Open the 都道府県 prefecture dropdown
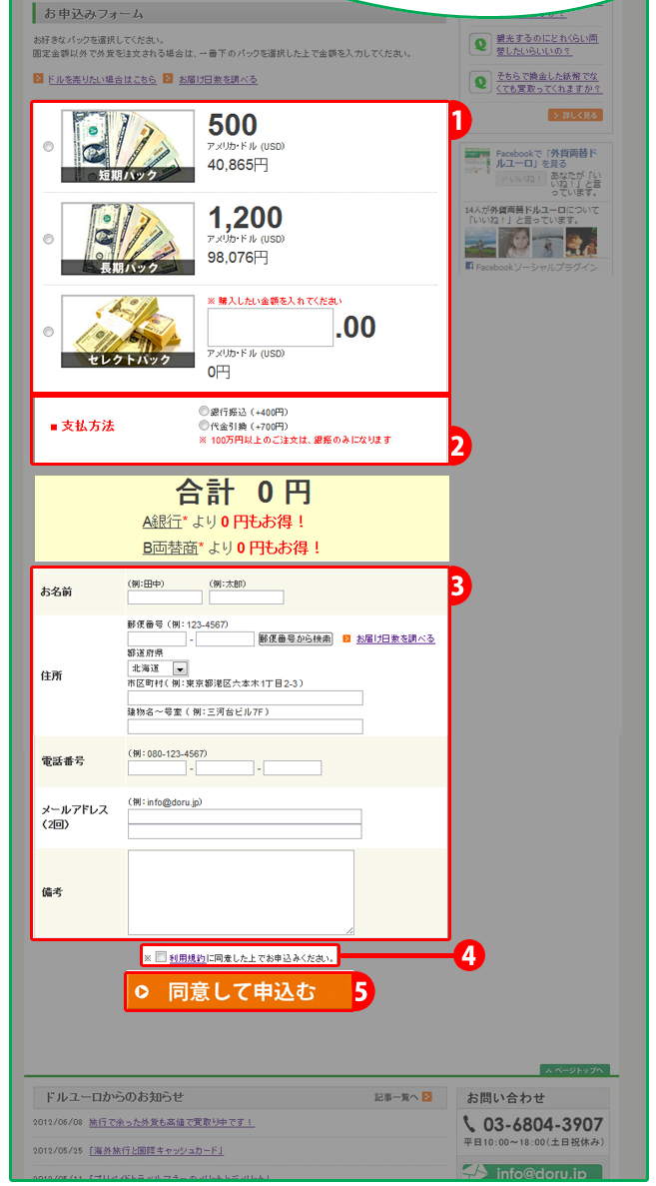 tap(180, 667)
